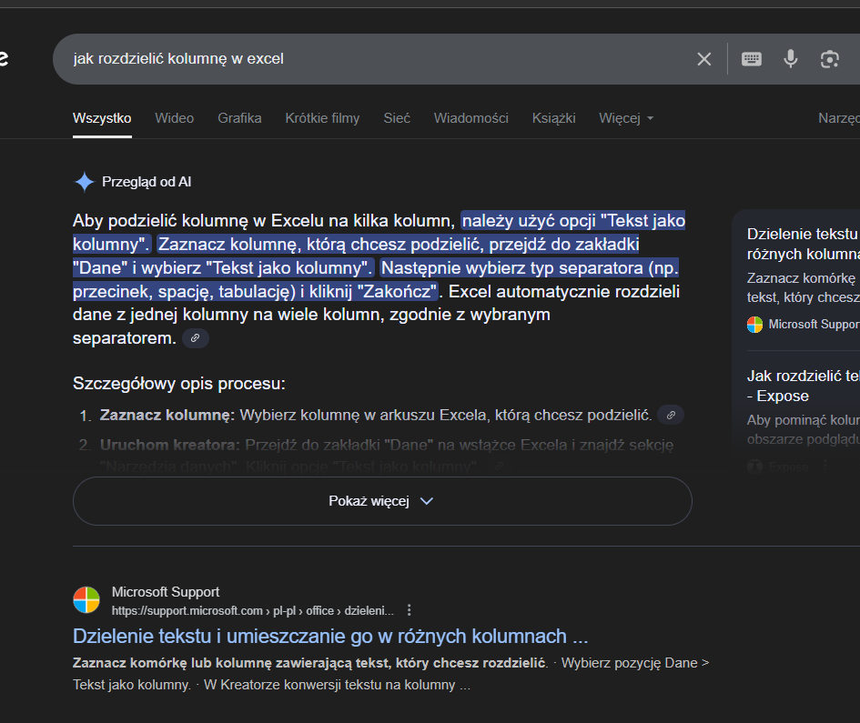860x723 pixels.
Task: Open image search via the camera lens icon
Action: (x=829, y=58)
